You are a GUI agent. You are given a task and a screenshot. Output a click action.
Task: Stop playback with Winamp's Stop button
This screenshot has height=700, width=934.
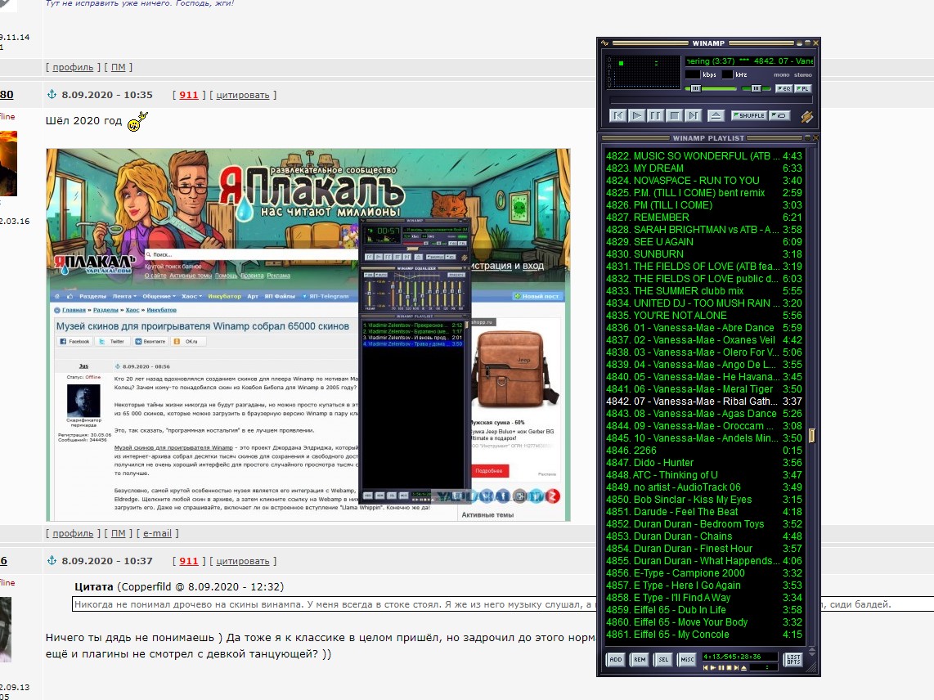pyautogui.click(x=675, y=116)
